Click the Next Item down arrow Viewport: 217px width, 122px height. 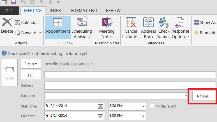tap(50, 2)
